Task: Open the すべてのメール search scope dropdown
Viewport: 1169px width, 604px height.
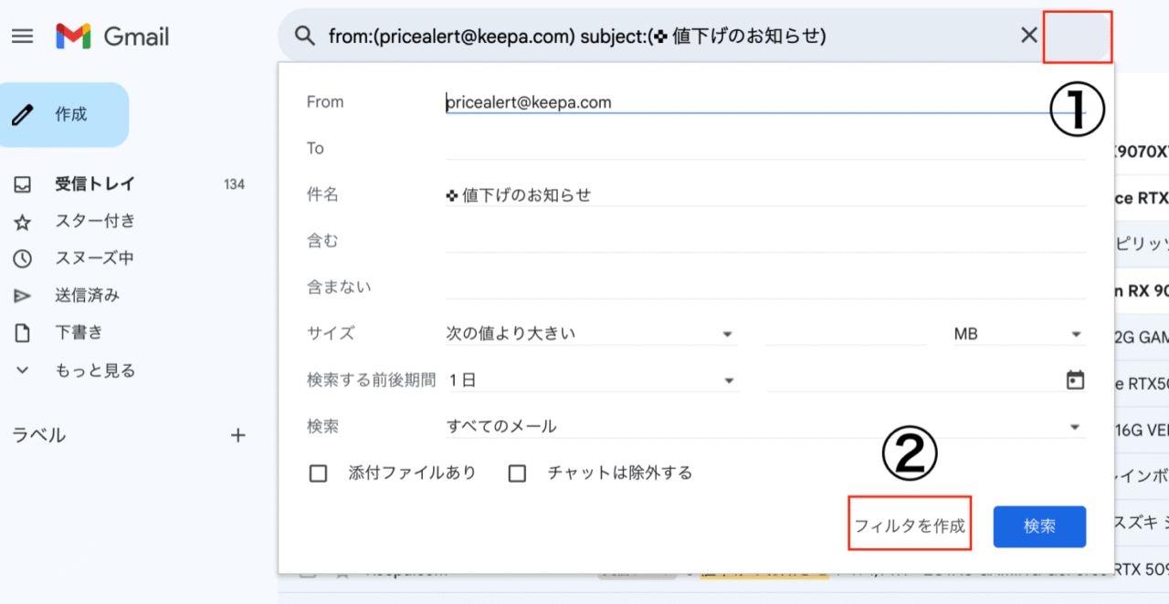Action: (765, 426)
